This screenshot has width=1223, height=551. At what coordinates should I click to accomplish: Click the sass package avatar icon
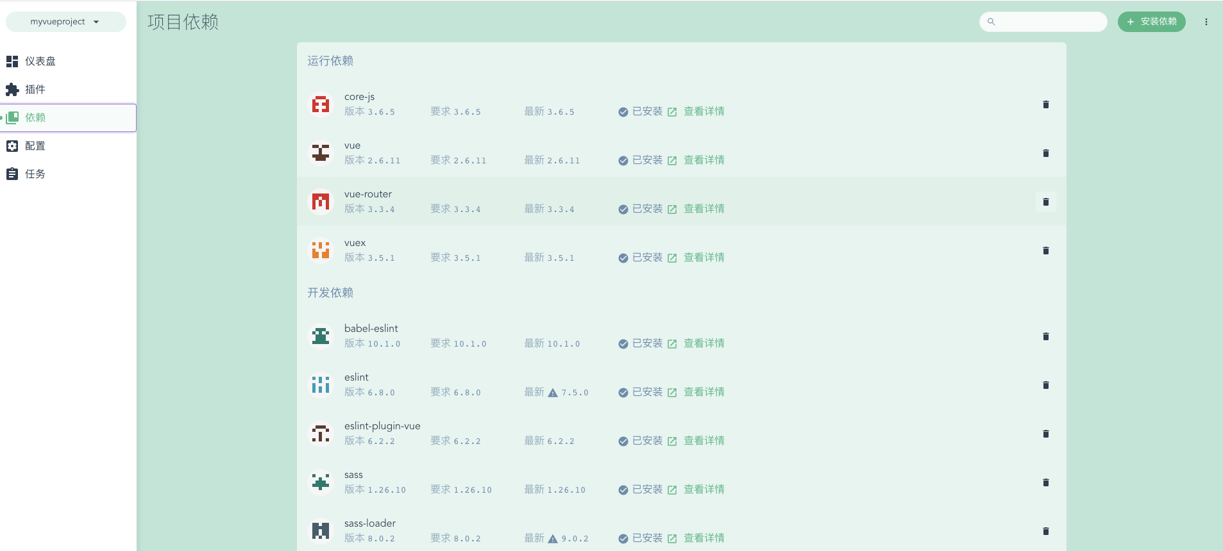click(321, 482)
